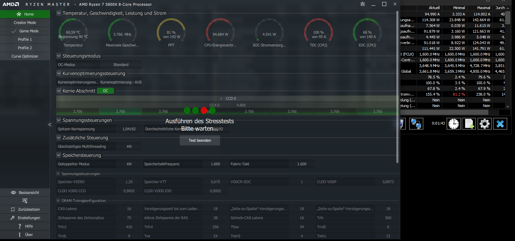Click the CPU-Energieverbrauch gauge 94.684 W
The width and height of the screenshot is (515, 241).
pos(220,33)
